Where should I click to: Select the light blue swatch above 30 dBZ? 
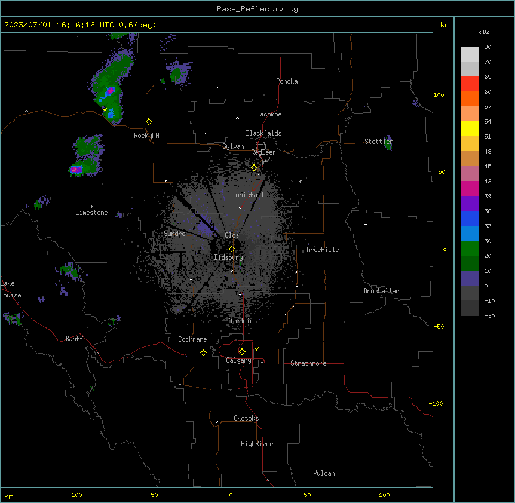(x=470, y=233)
